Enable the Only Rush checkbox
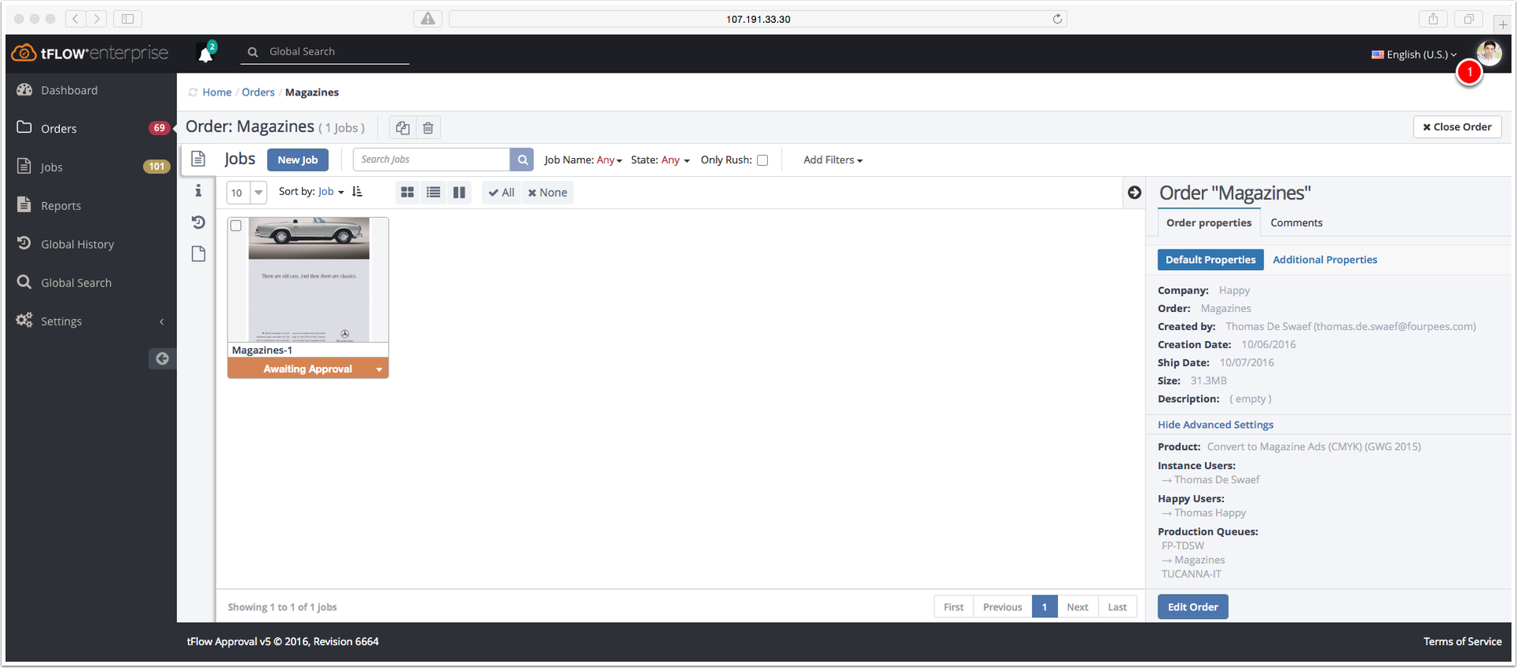Viewport: 1517px width, 668px height. tap(762, 160)
